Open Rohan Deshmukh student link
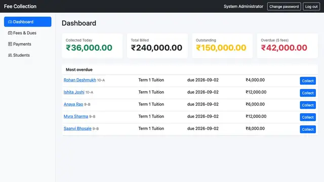Image resolution: width=324 pixels, height=182 pixels. [80, 80]
